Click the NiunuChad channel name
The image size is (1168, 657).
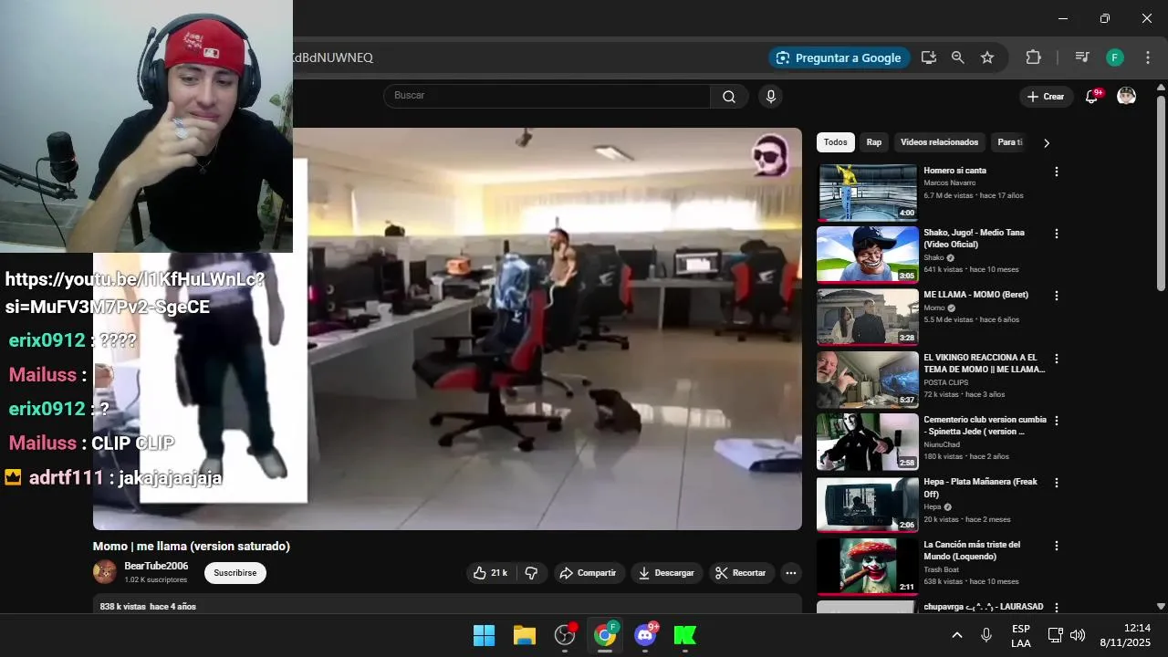point(942,444)
